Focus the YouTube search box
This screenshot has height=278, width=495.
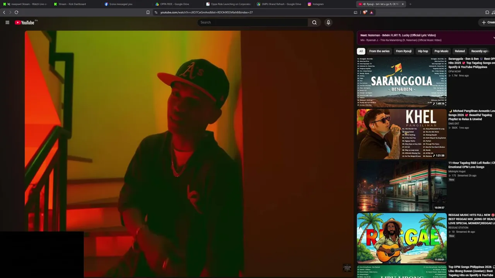(x=253, y=22)
